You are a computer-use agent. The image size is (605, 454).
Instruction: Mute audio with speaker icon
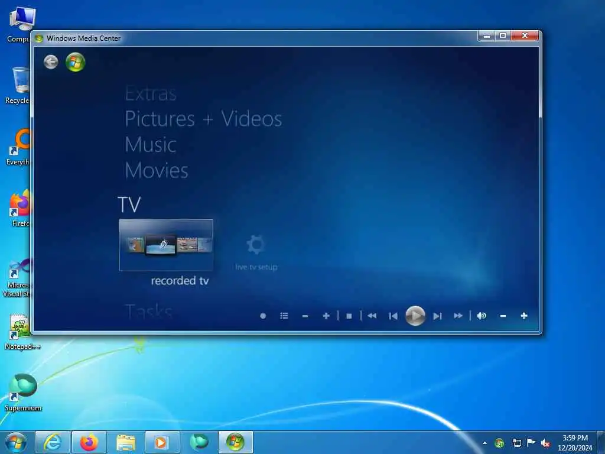click(x=482, y=316)
